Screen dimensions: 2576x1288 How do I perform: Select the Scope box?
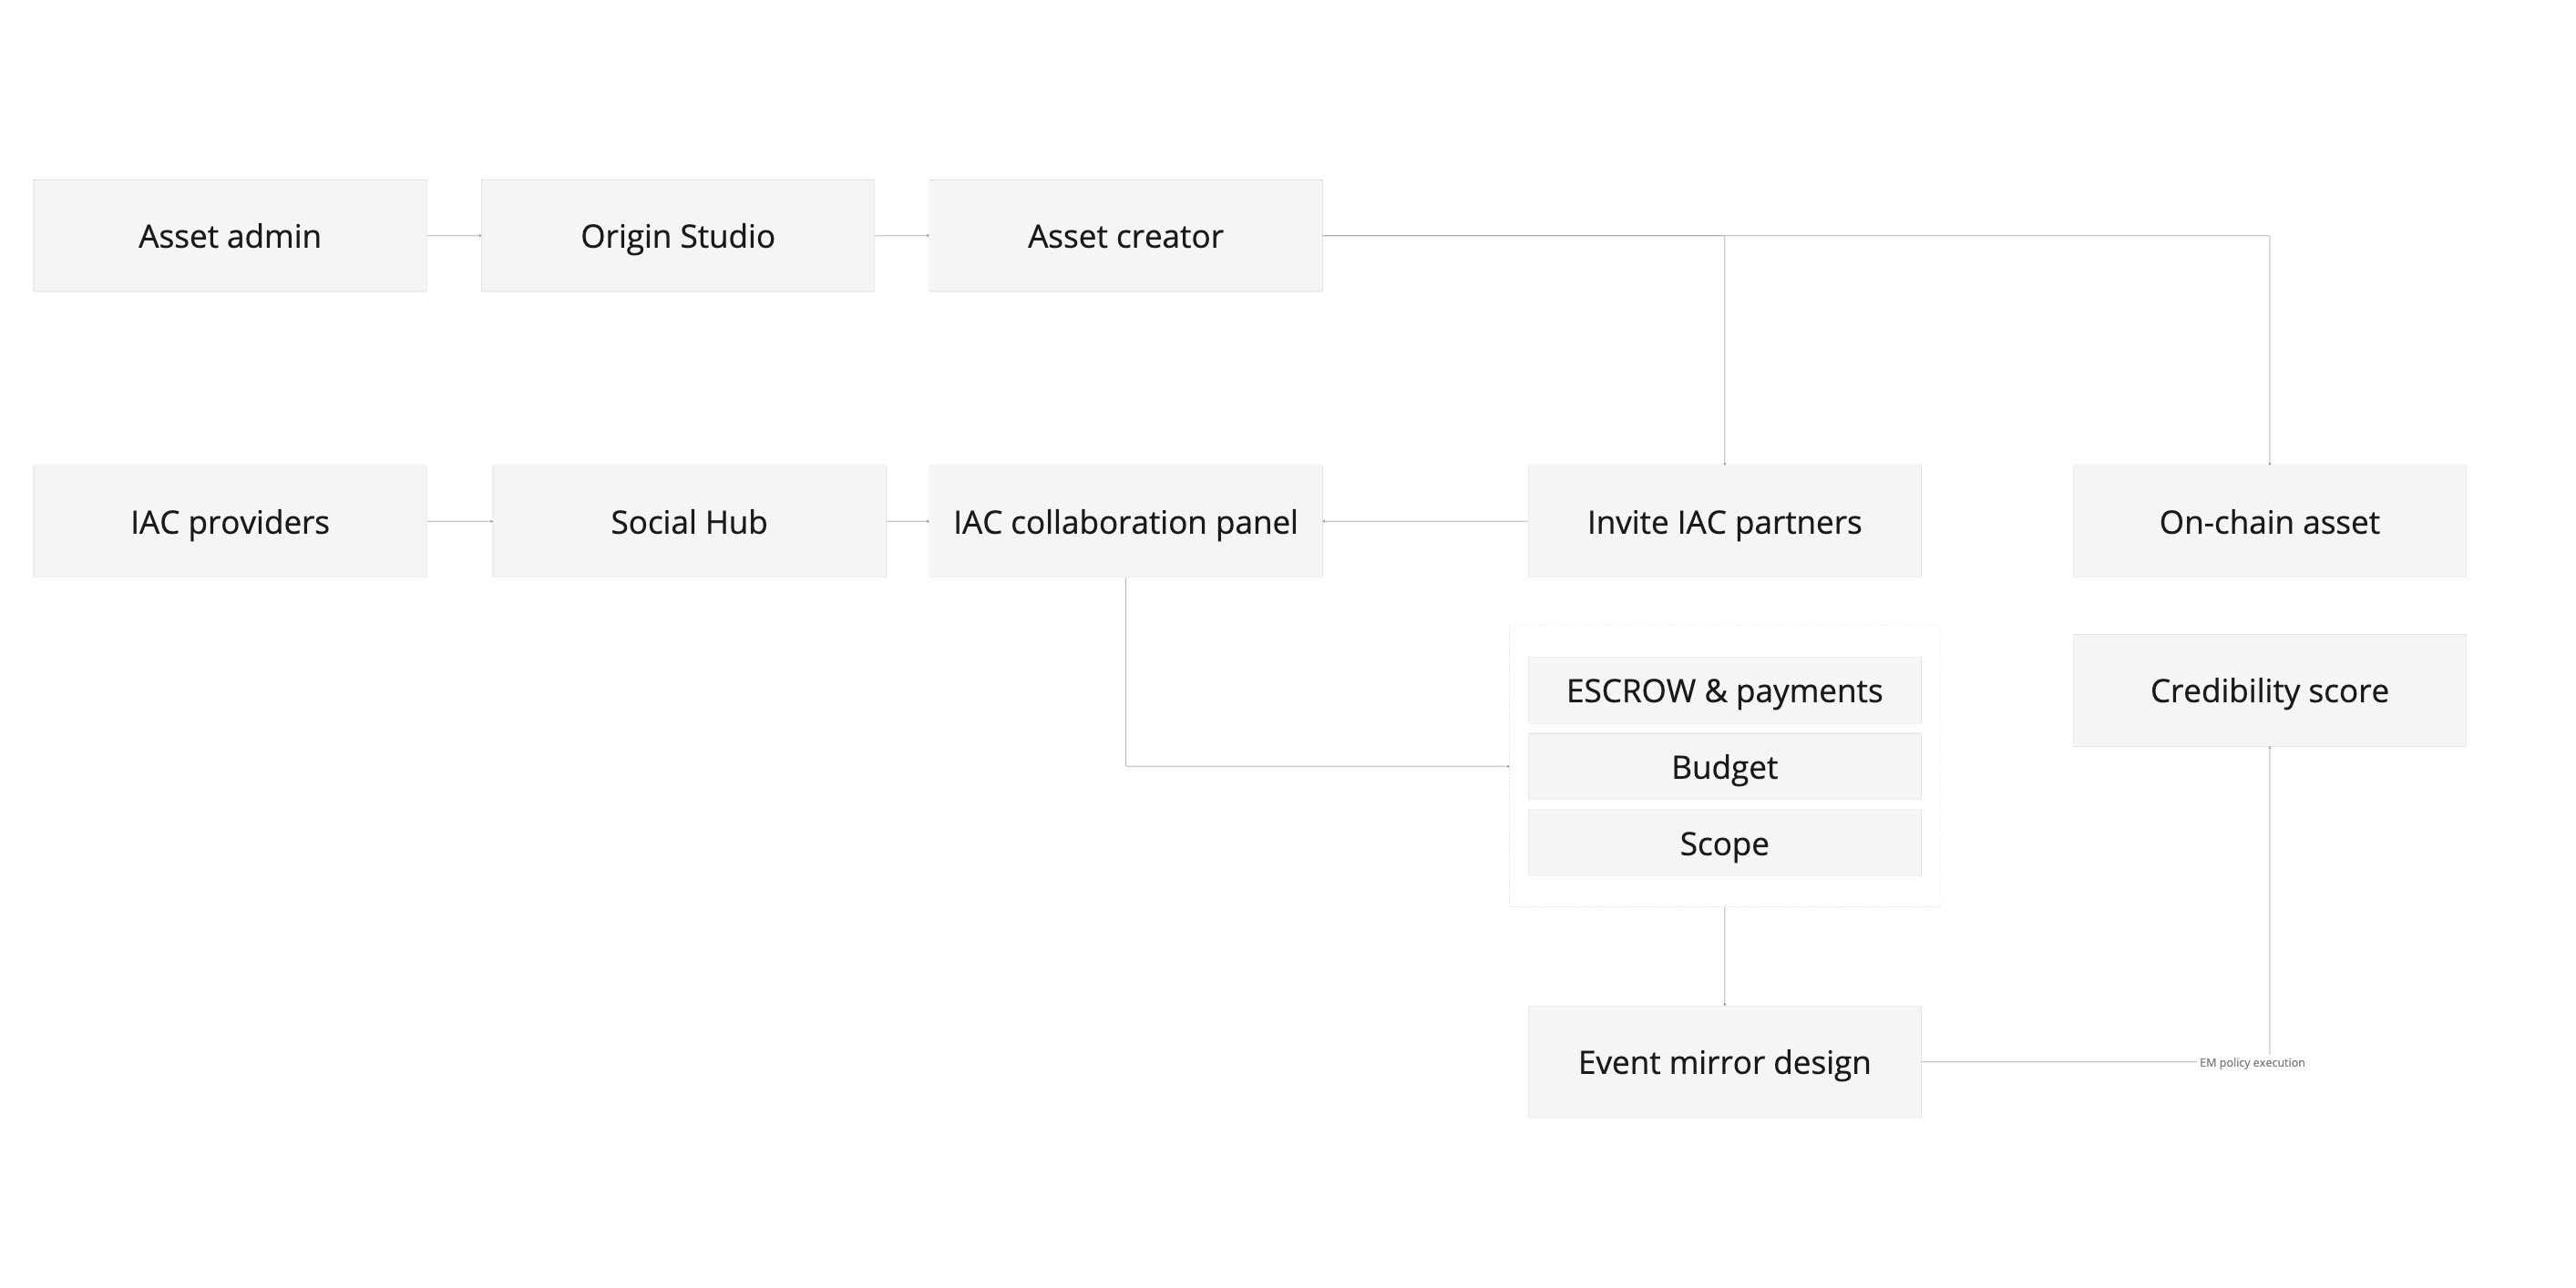1724,843
